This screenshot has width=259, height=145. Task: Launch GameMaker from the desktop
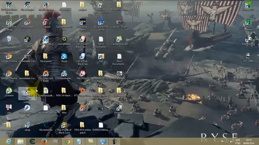tap(64, 40)
